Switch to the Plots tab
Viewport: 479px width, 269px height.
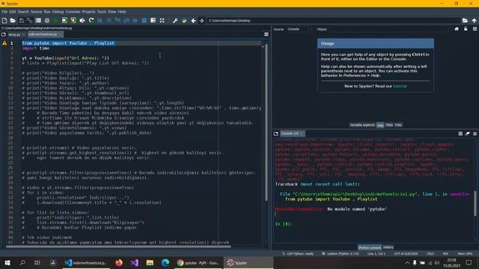pos(389,125)
